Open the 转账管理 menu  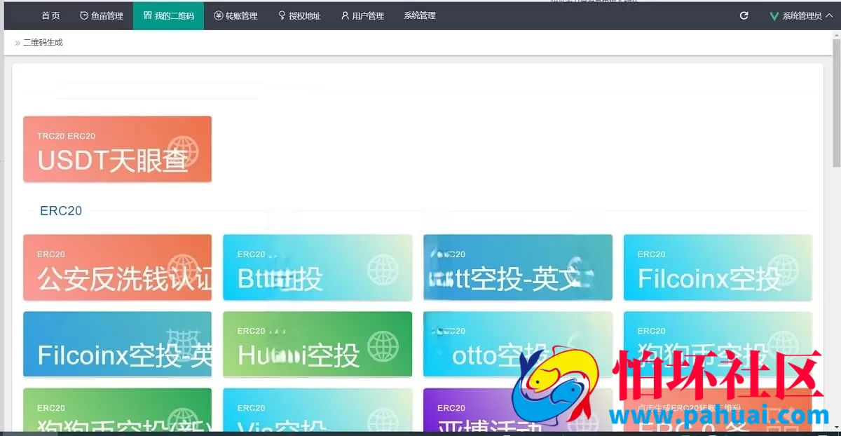(x=236, y=15)
